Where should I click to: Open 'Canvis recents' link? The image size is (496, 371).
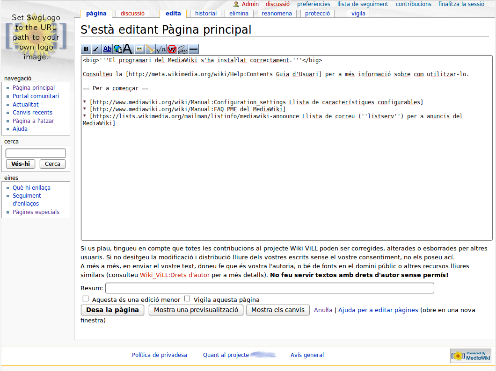point(32,113)
